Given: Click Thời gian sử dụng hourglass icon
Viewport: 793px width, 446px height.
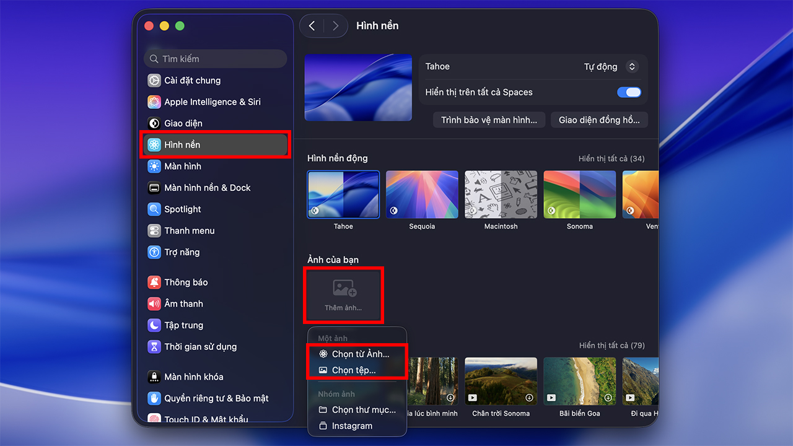Looking at the screenshot, I should [x=154, y=347].
